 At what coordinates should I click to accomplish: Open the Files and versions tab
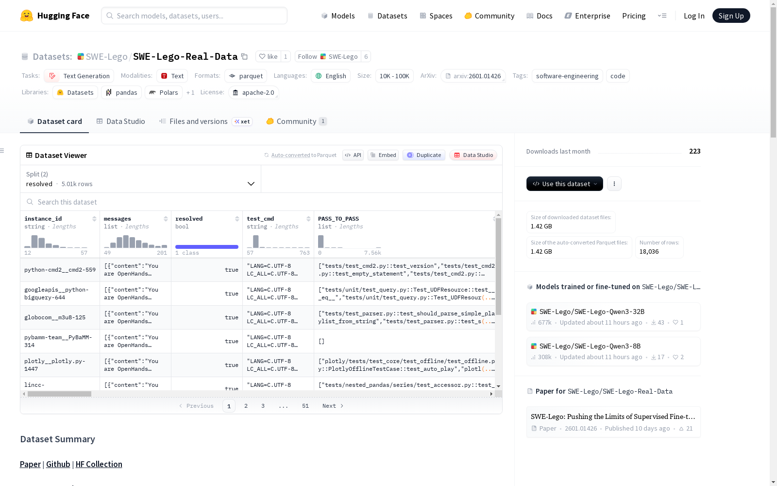[205, 121]
